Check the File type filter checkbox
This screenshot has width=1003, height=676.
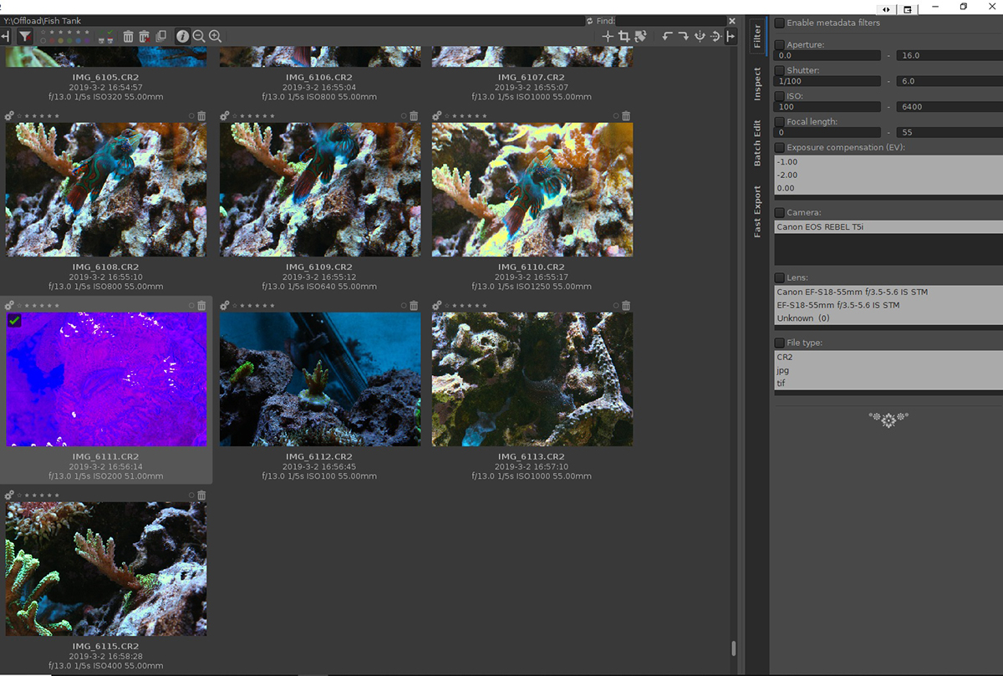click(780, 343)
